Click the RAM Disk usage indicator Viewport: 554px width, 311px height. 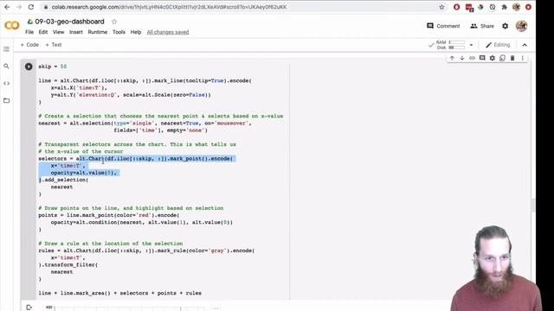tap(447, 45)
